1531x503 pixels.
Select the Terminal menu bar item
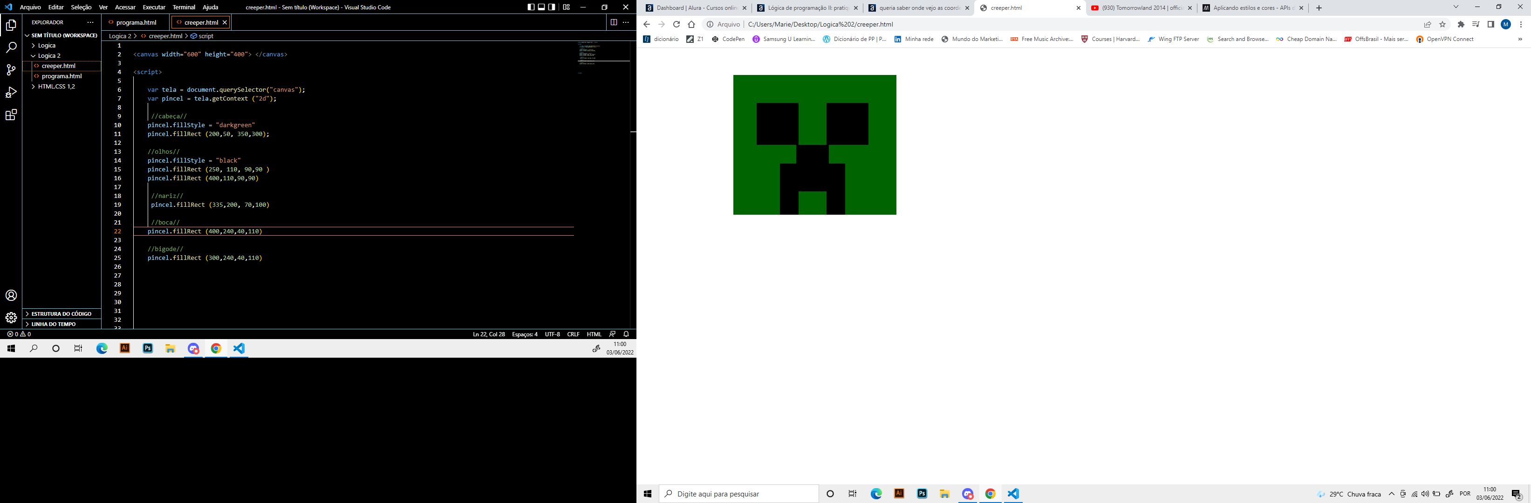[x=185, y=7]
